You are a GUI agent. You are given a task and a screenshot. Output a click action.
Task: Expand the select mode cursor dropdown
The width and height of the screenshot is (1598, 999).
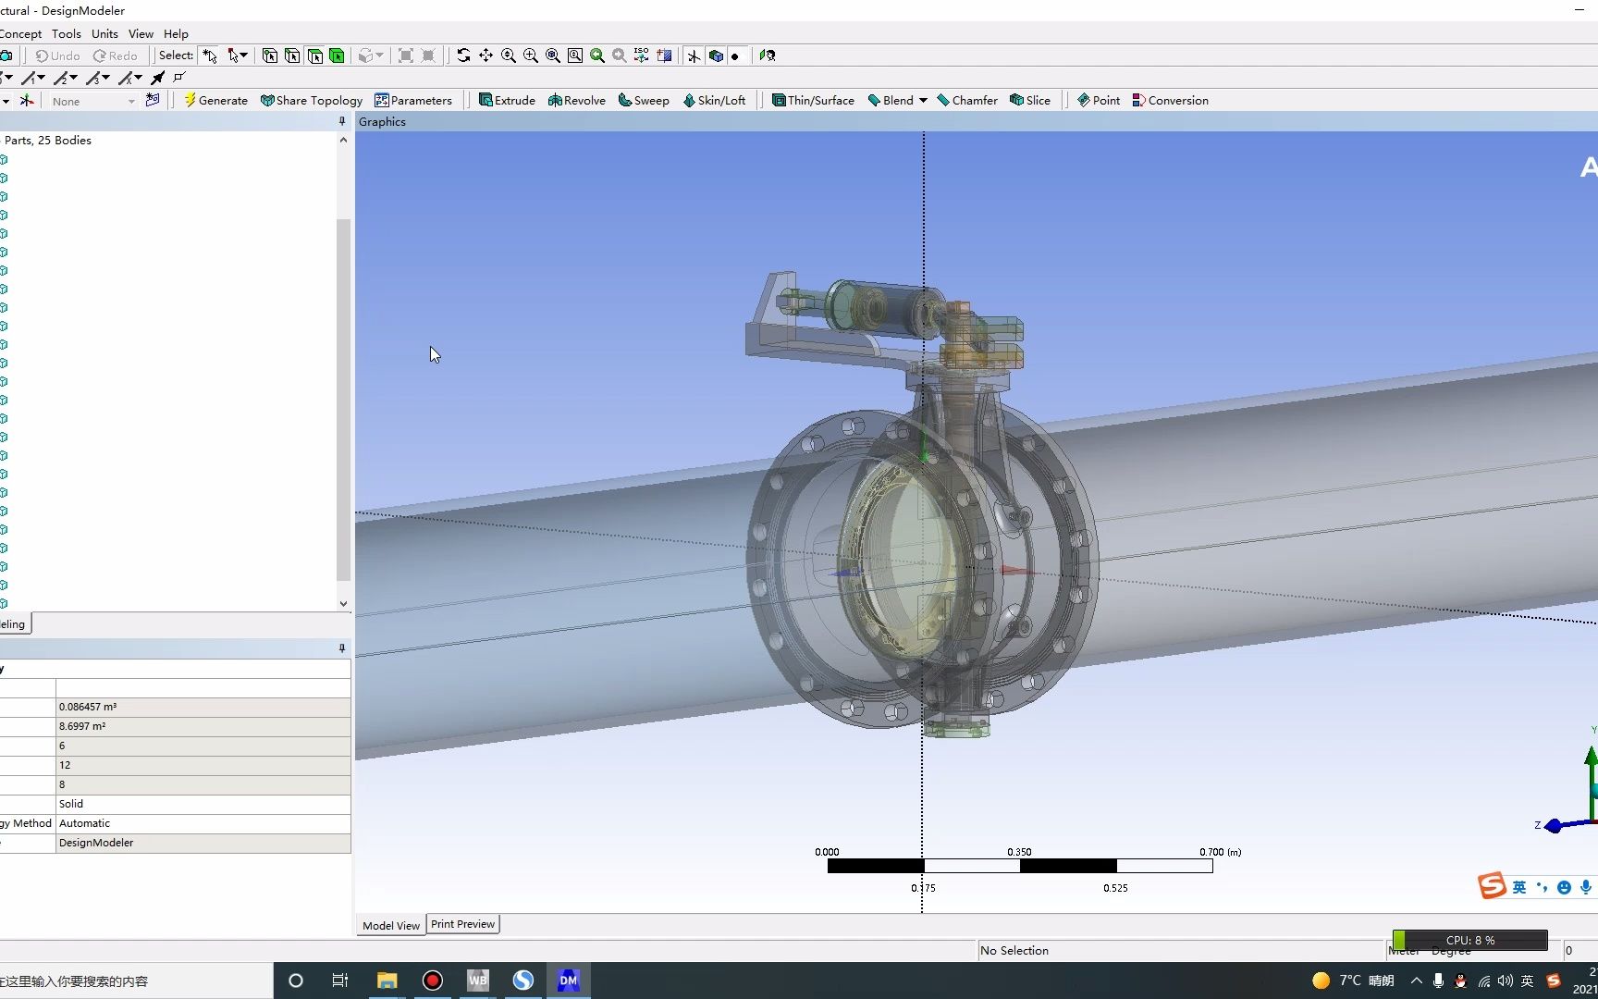245,55
